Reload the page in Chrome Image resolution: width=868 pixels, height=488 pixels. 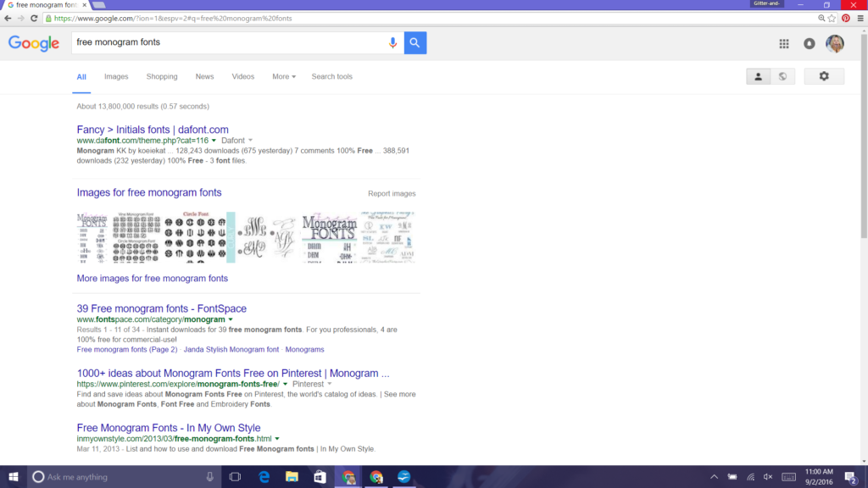[34, 19]
